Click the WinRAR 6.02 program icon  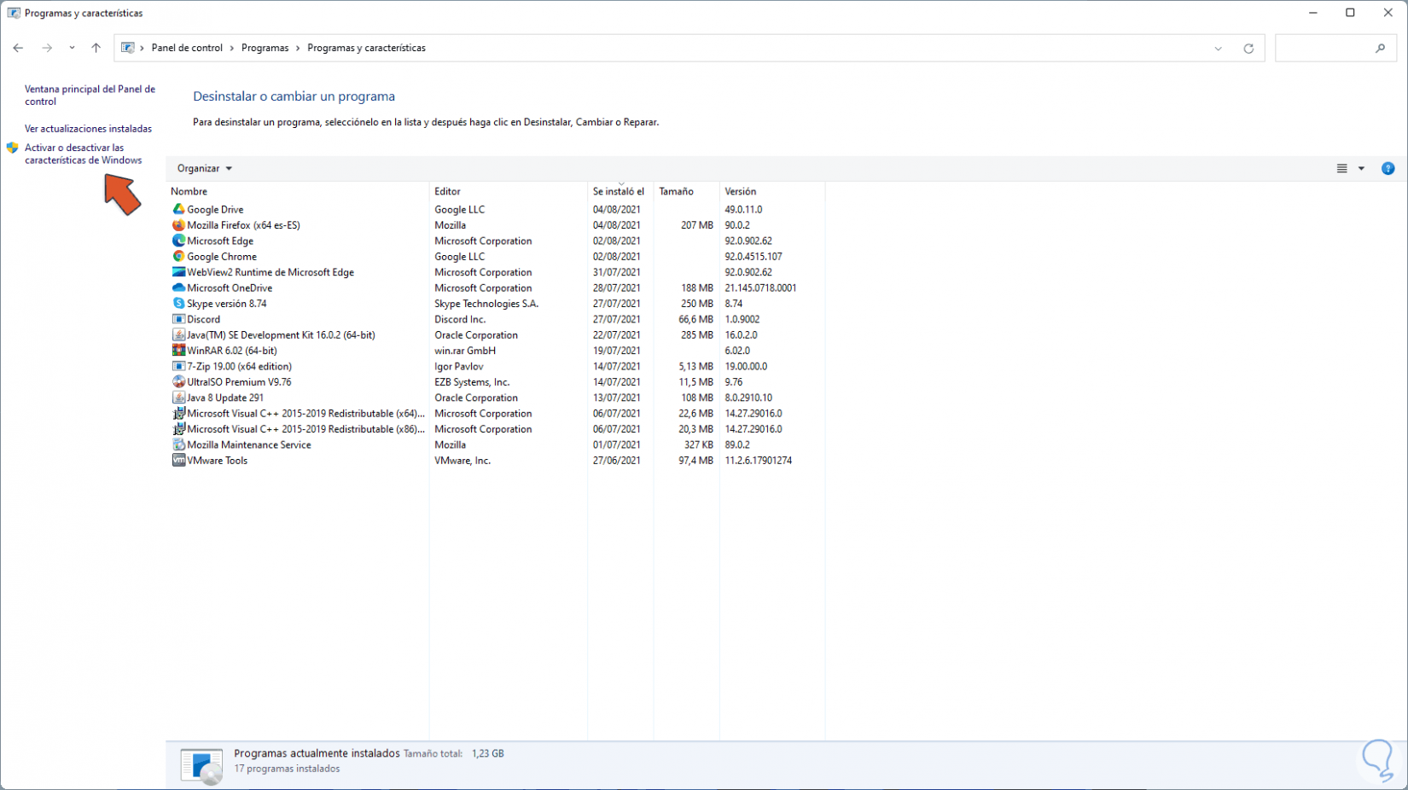(178, 351)
